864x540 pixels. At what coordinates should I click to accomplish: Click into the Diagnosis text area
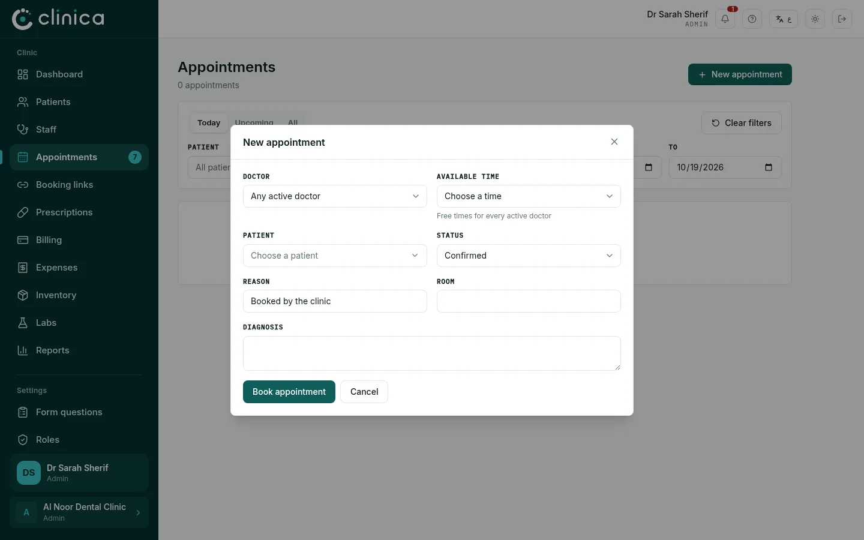point(432,353)
